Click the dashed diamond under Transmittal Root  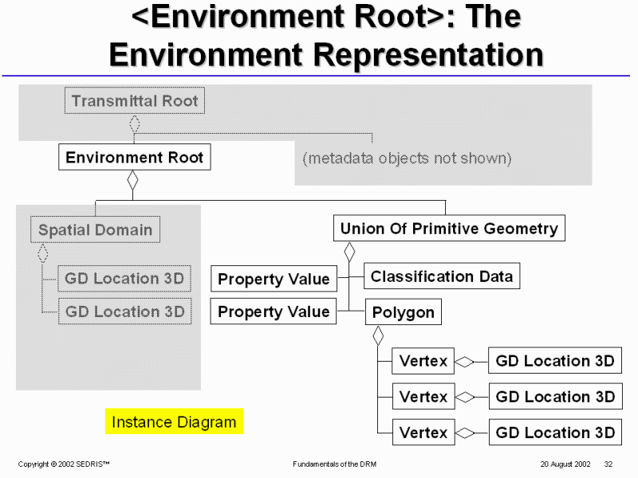[135, 123]
